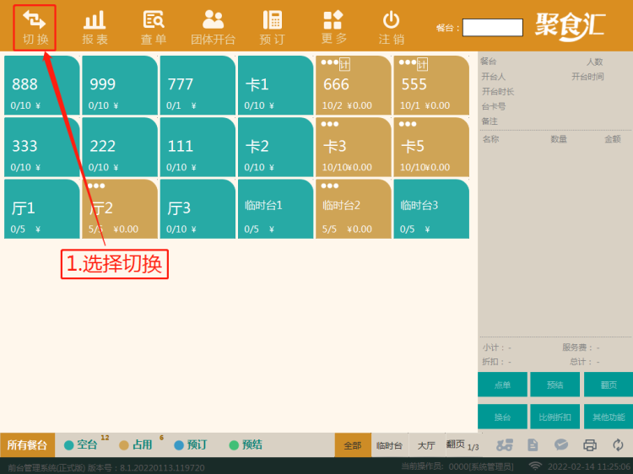Focus the 餐台 input field
The image size is (633, 474).
click(493, 28)
